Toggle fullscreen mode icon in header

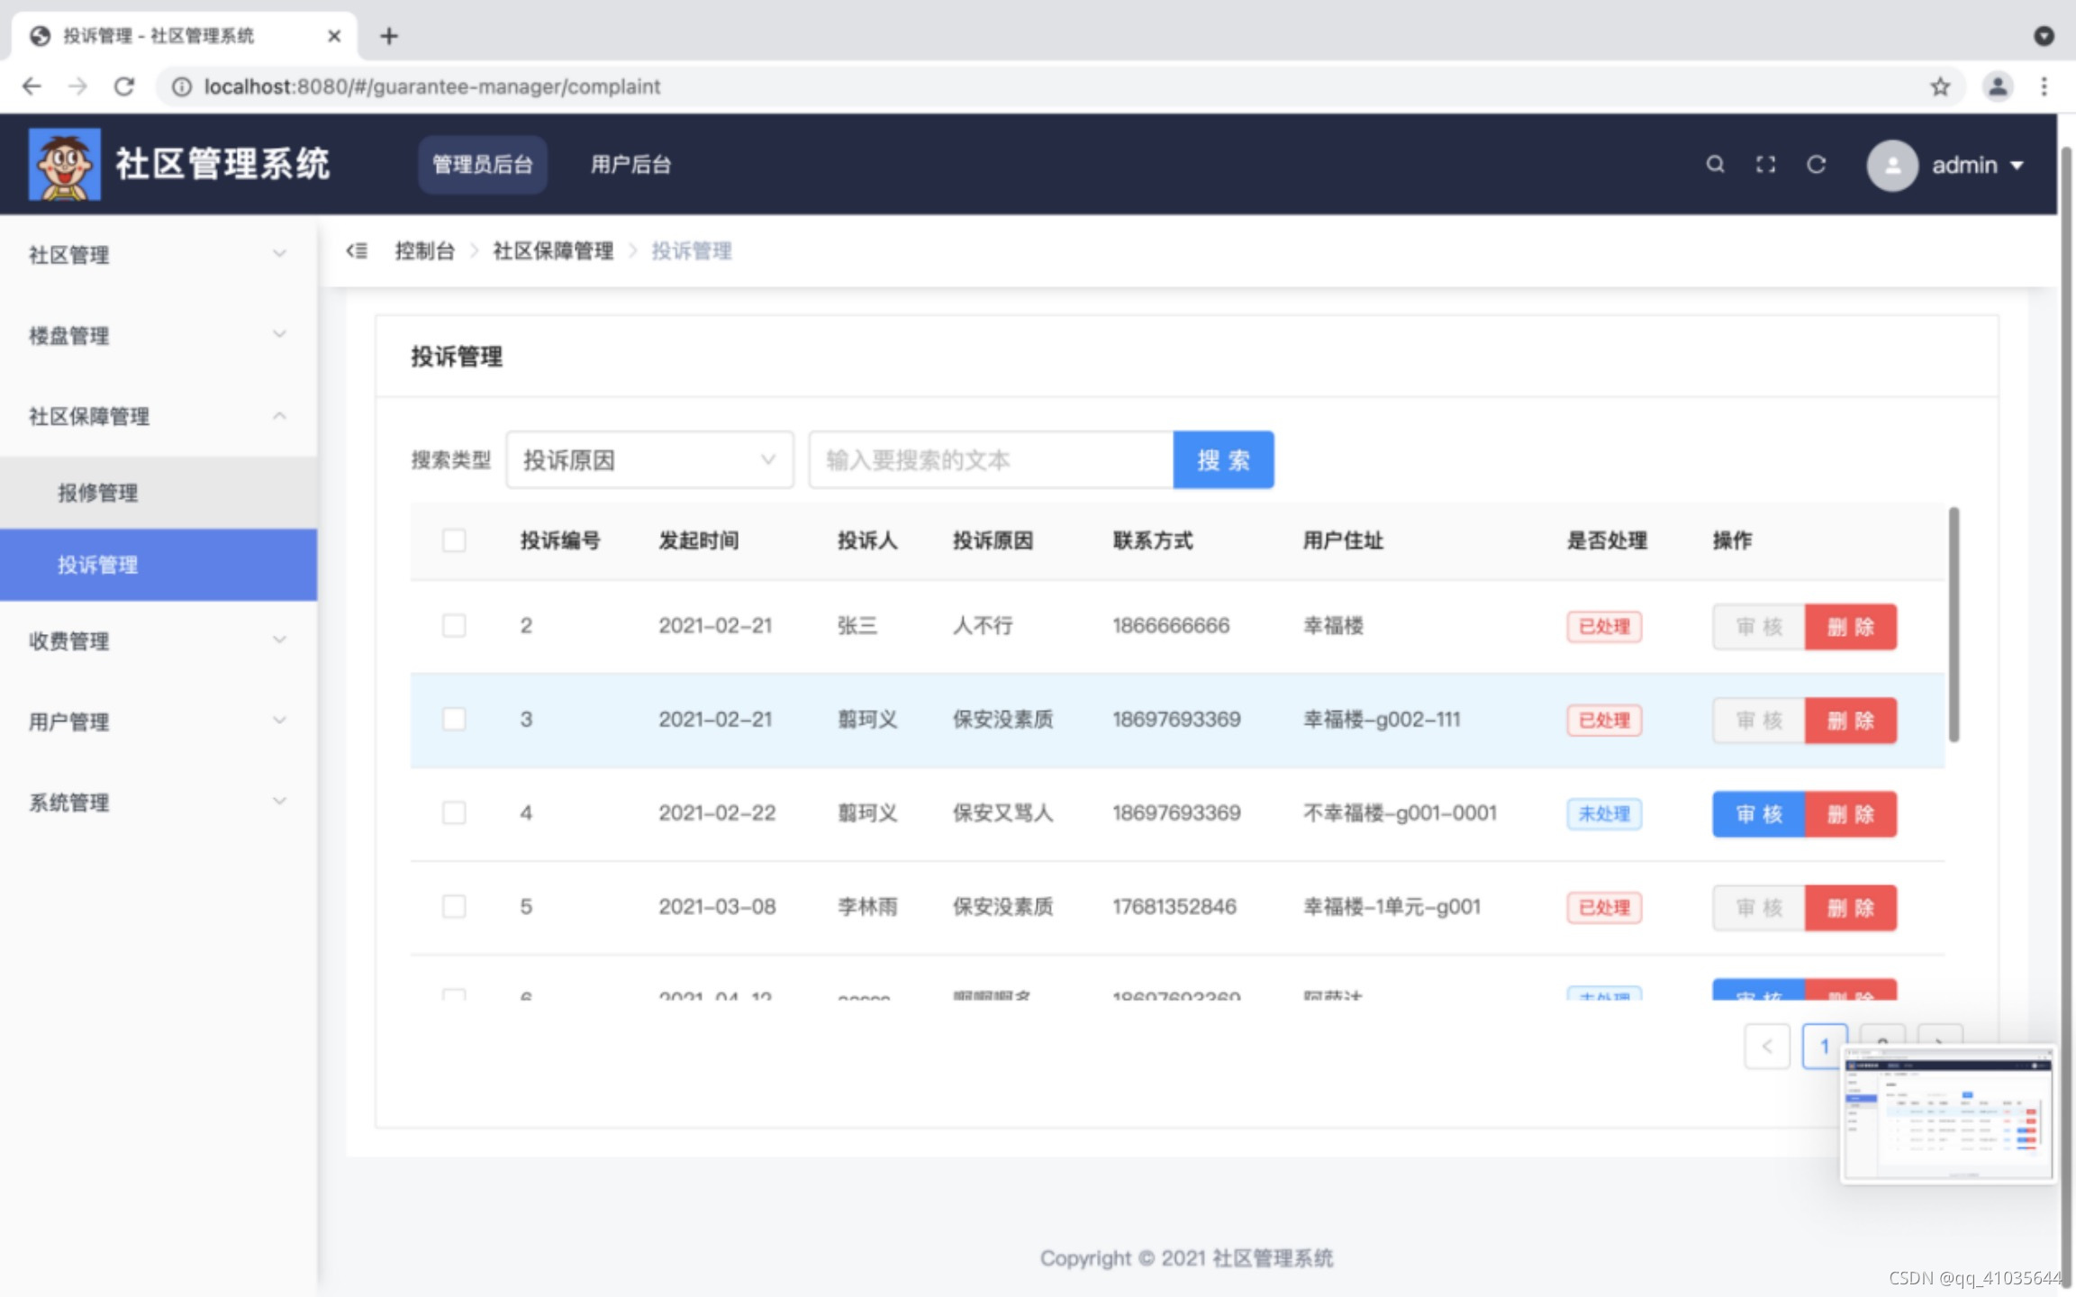(x=1765, y=164)
